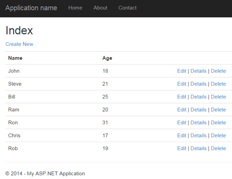Go to the About page

tap(100, 8)
